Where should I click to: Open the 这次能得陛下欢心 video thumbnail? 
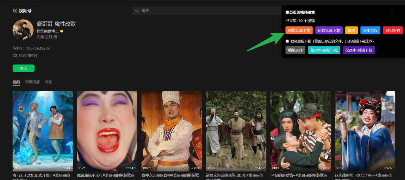(x=365, y=131)
